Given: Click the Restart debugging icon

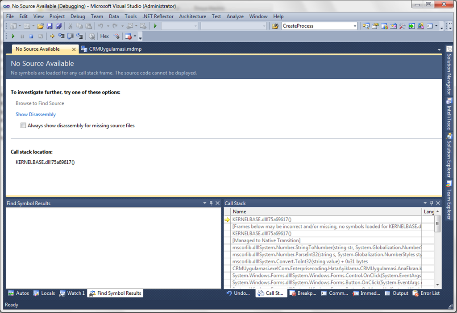Looking at the screenshot, I should [40, 37].
